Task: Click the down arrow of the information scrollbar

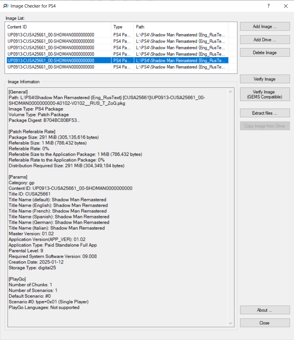Action: click(230, 323)
